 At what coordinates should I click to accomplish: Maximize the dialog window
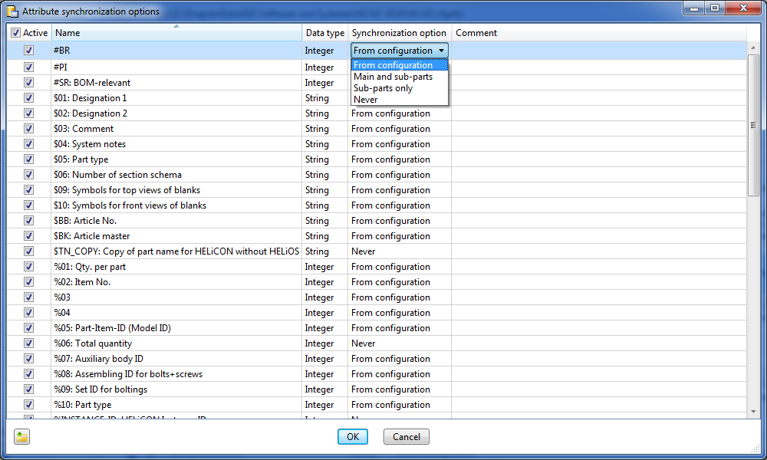[715, 8]
